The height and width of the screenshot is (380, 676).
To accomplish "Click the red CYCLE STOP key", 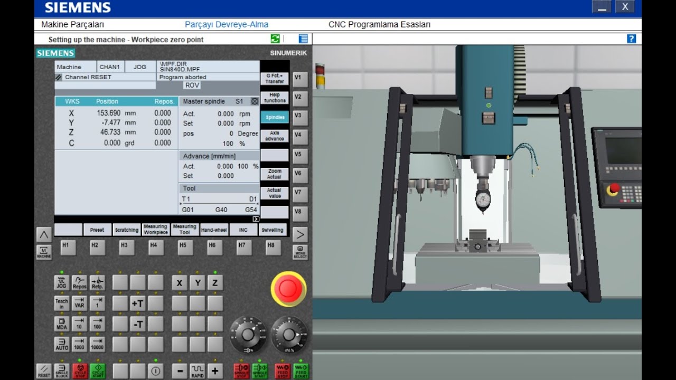I will click(80, 370).
